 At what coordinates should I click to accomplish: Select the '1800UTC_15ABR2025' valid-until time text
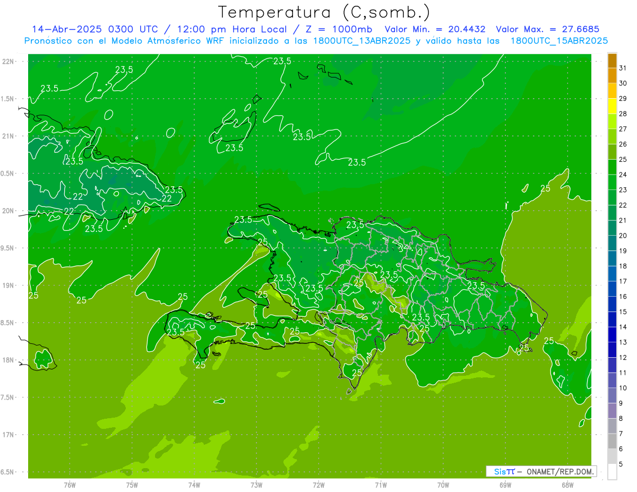coord(559,41)
